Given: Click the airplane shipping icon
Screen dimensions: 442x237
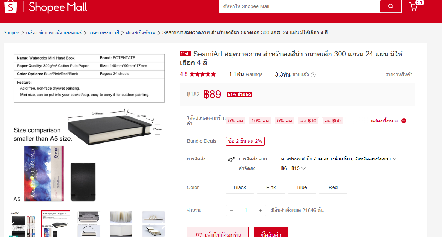Looking at the screenshot, I should tap(231, 159).
